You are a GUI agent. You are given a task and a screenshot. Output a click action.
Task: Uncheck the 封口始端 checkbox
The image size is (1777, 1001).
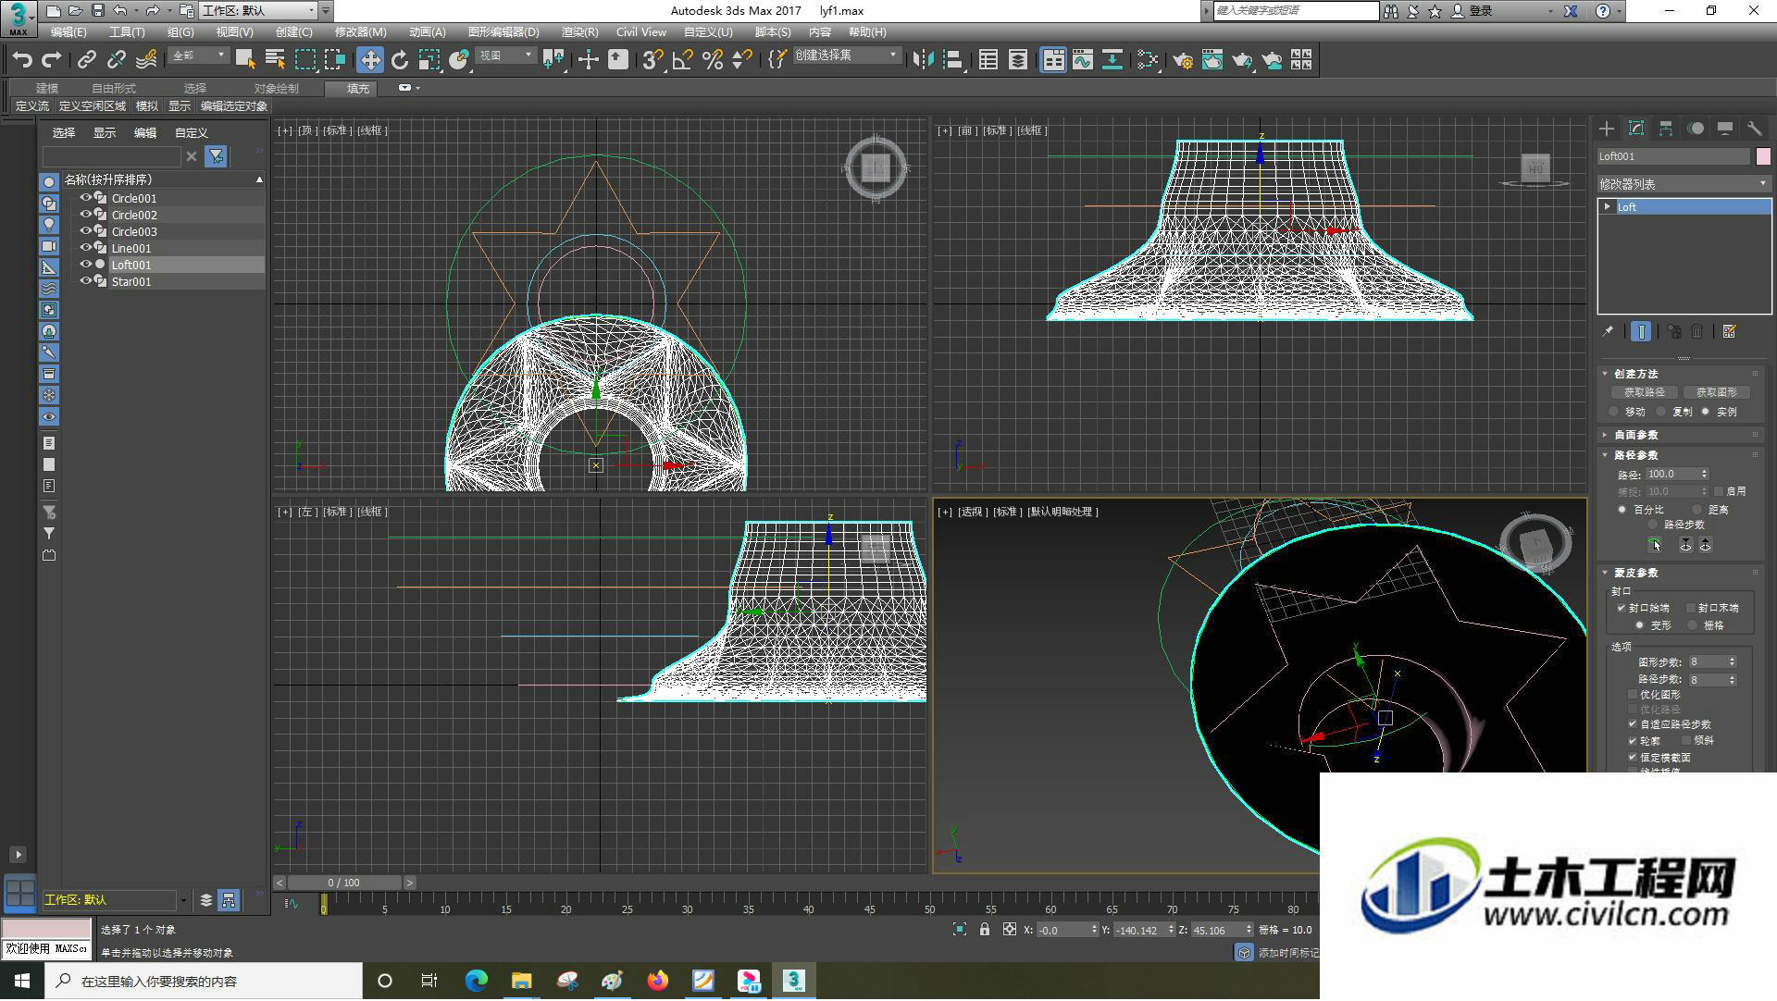coord(1622,608)
